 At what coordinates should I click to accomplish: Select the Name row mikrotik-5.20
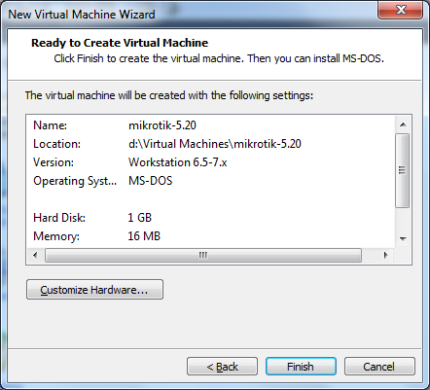click(x=211, y=125)
